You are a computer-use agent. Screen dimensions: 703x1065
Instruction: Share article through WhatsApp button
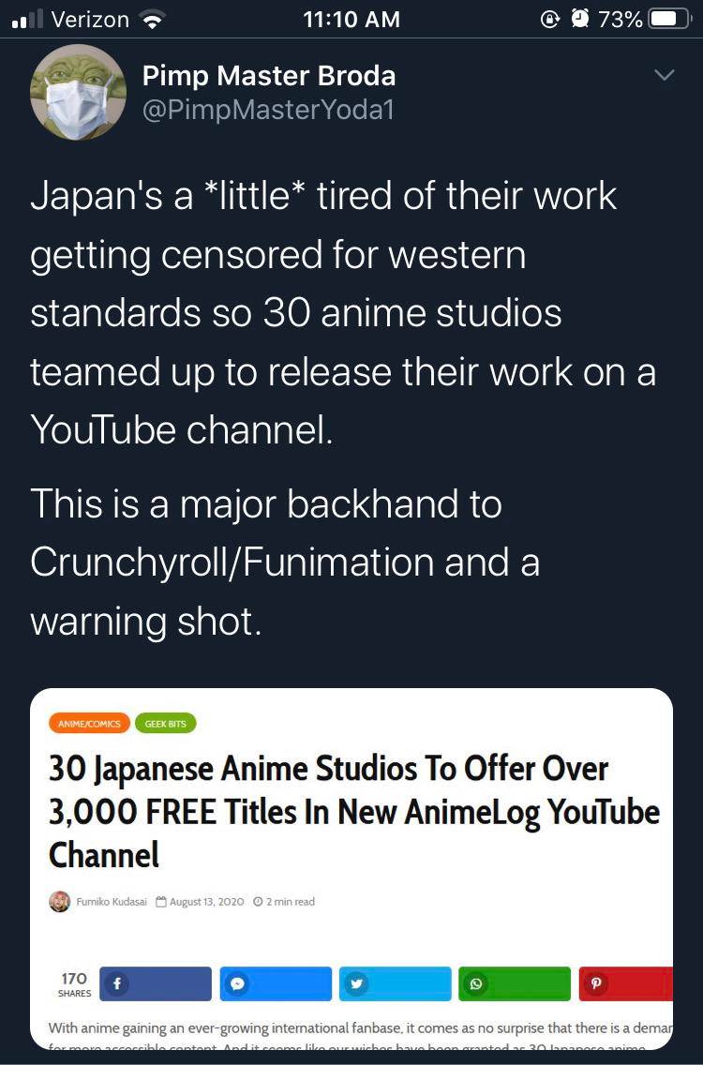tap(514, 983)
